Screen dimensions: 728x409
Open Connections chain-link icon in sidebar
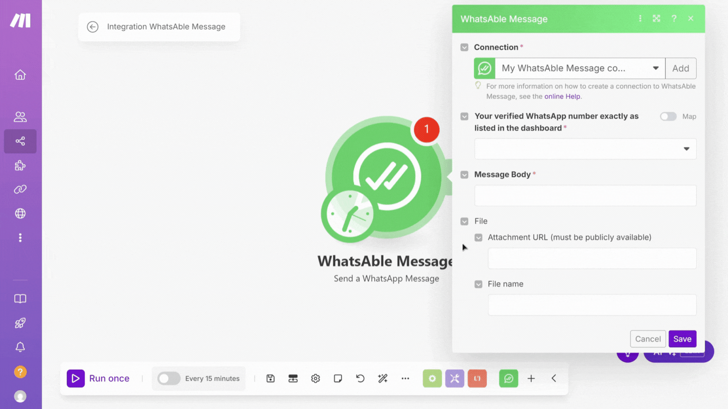[20, 189]
